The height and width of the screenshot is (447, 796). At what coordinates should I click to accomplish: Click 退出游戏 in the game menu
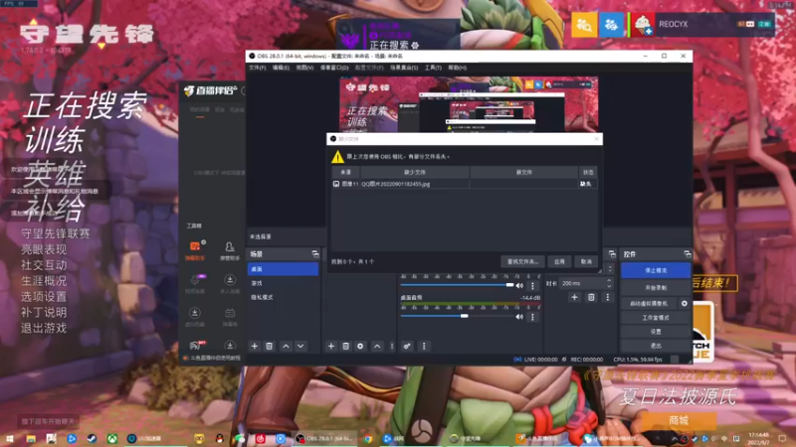(x=44, y=328)
